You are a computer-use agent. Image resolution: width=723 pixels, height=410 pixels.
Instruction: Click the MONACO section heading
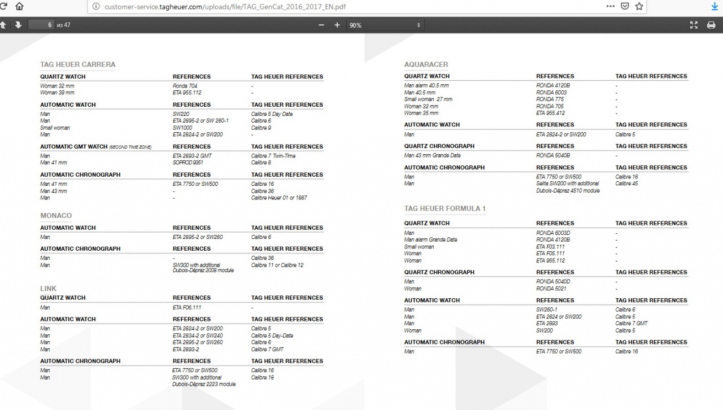pyautogui.click(x=56, y=216)
